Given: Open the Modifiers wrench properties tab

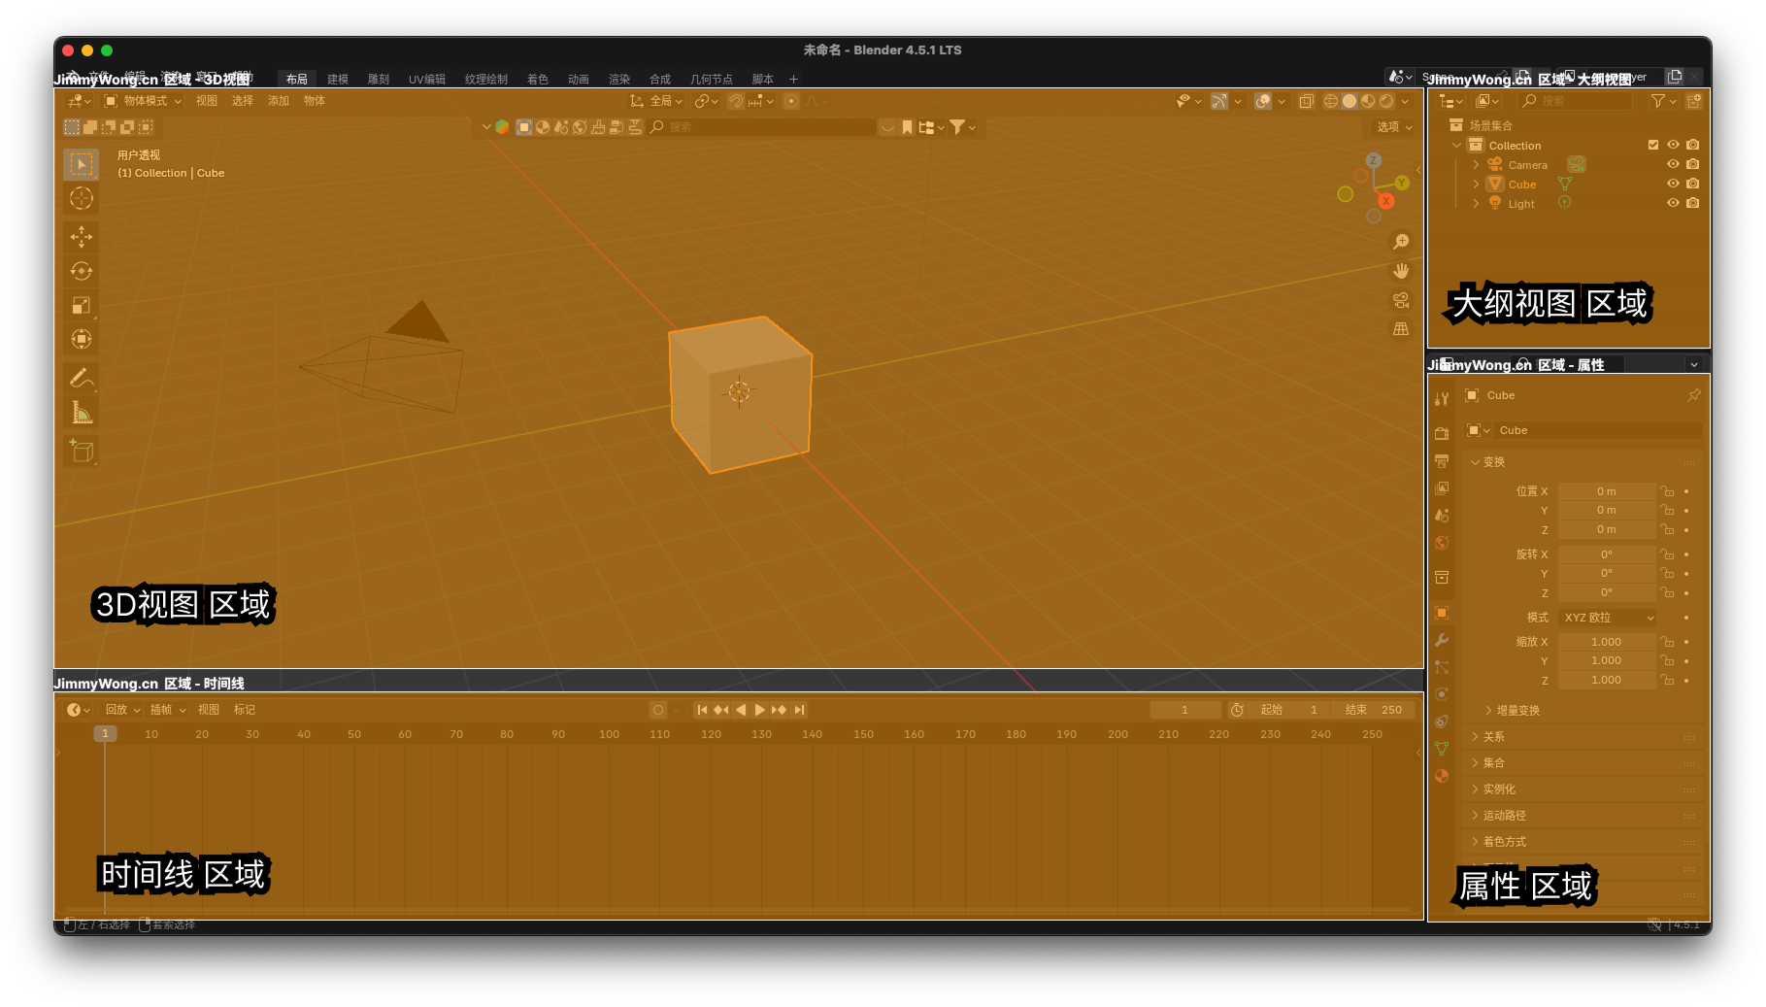Looking at the screenshot, I should pyautogui.click(x=1442, y=640).
